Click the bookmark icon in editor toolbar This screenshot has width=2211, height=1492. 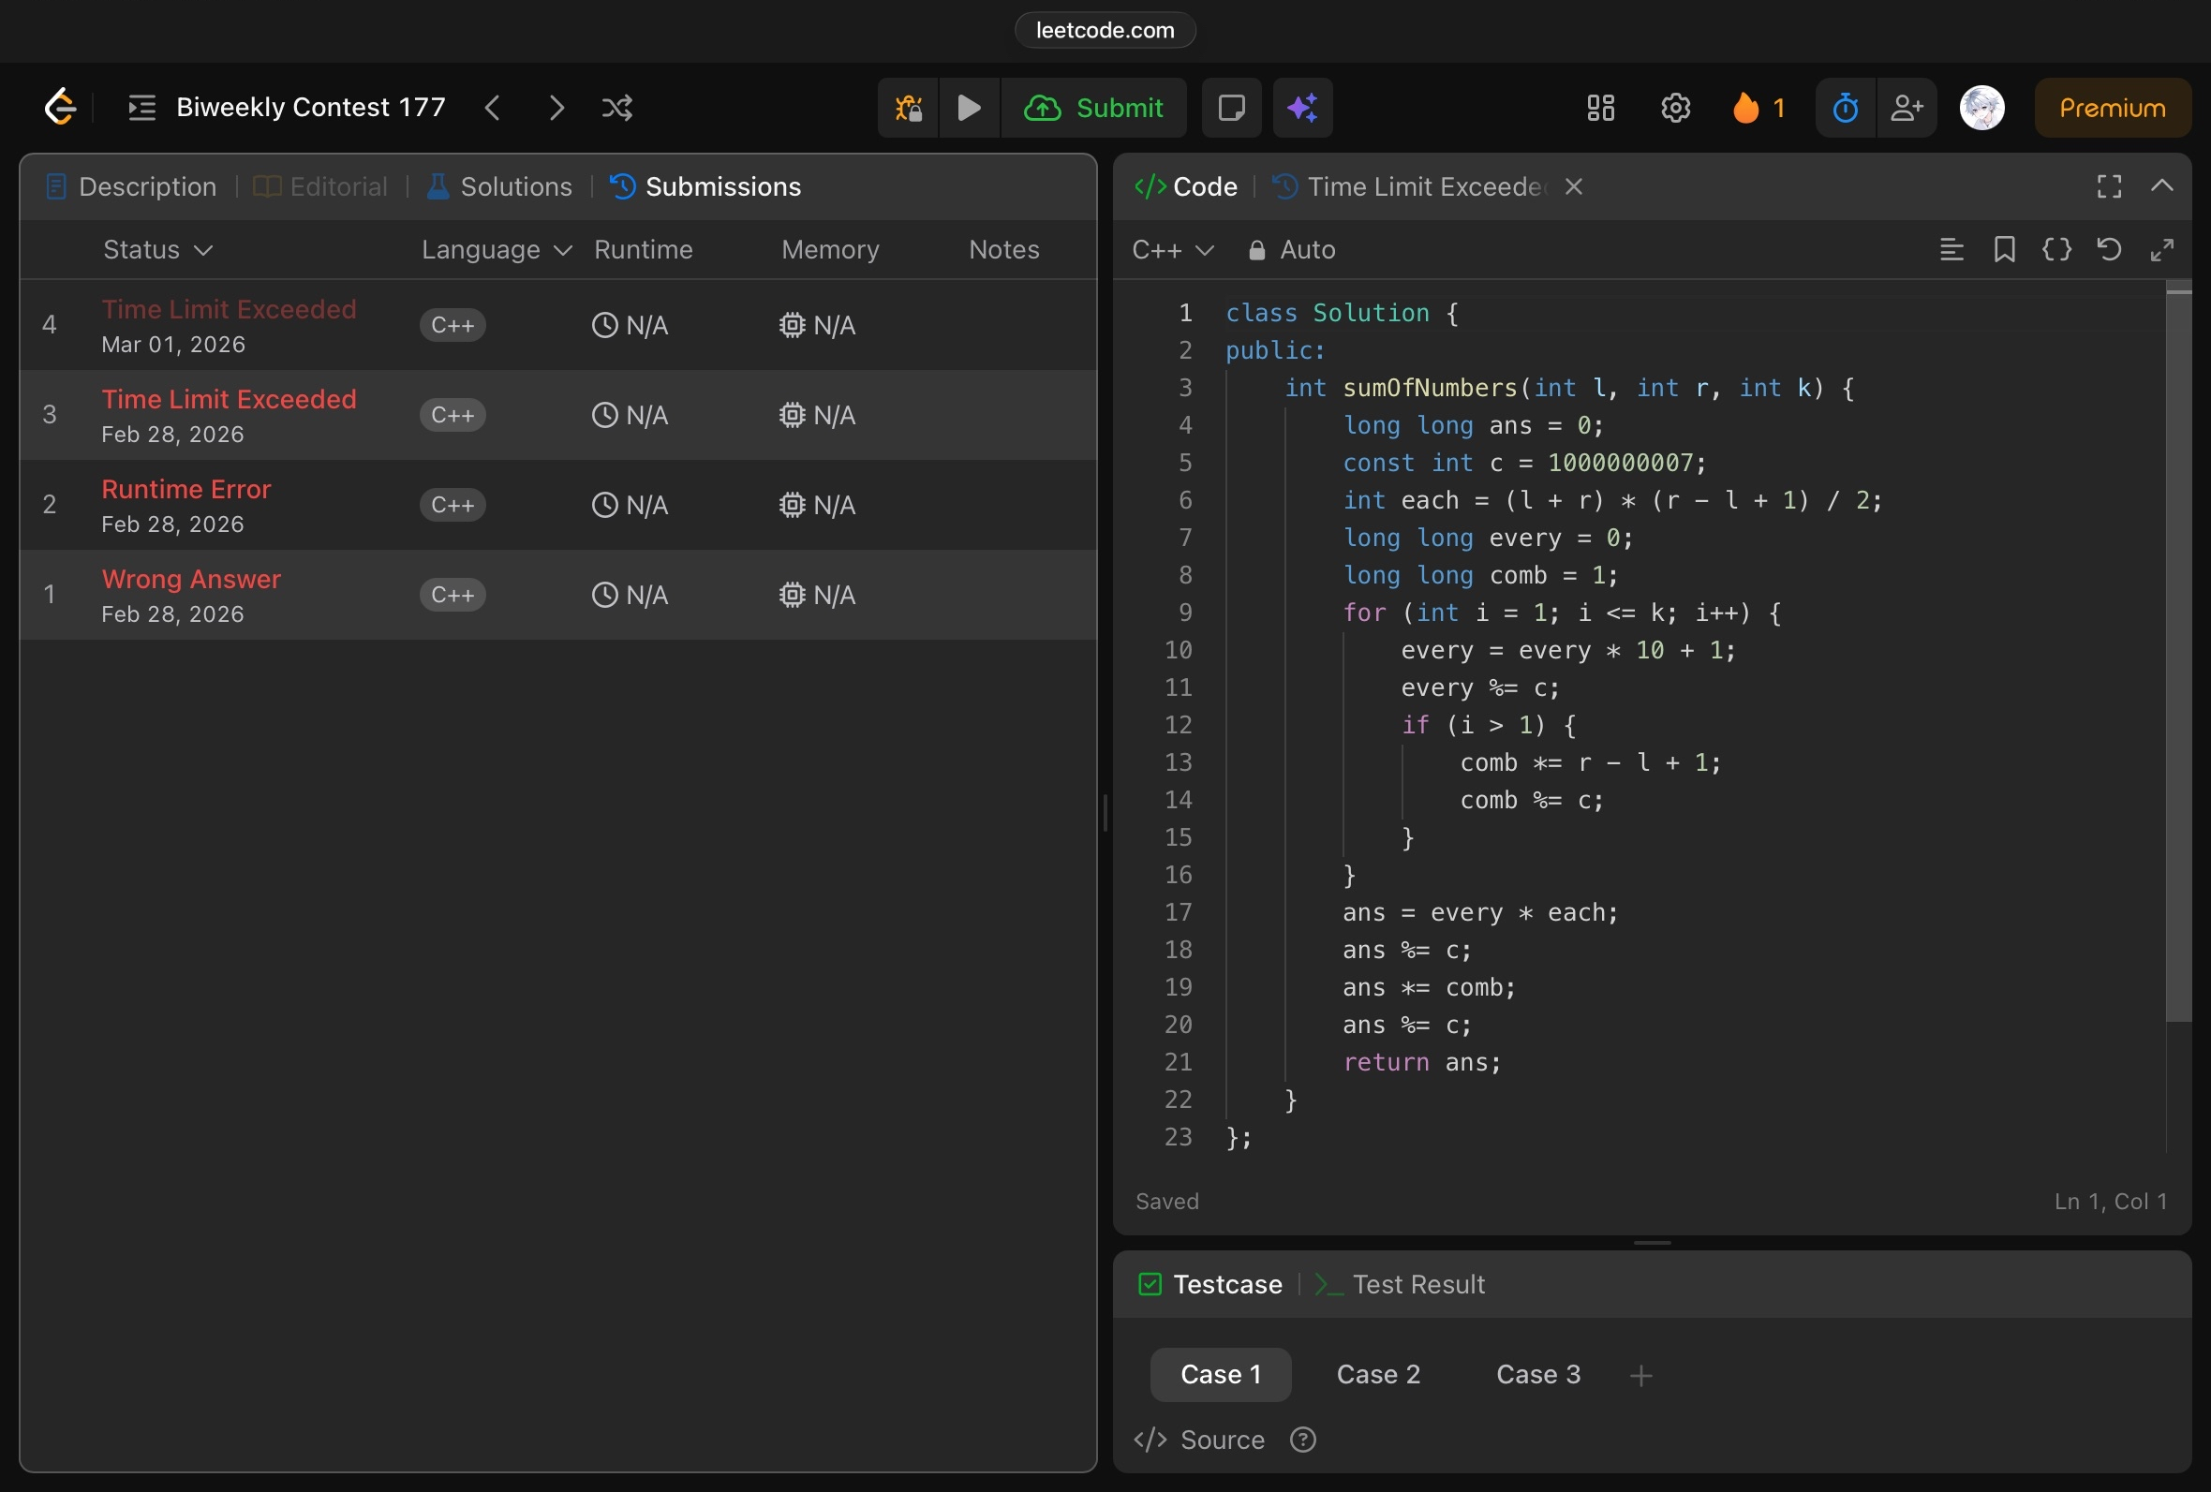point(2004,249)
